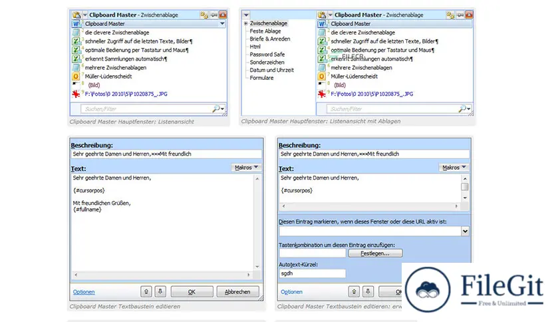The image size is (556, 322).
Task: Open the Optionen link in right erweitert dialog
Action: click(291, 292)
